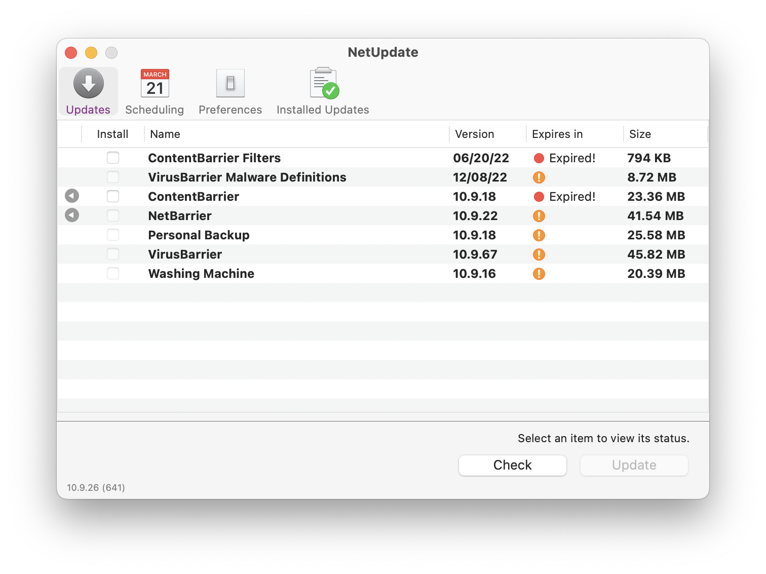Tick the Washing Machine install checkbox

[x=113, y=273]
